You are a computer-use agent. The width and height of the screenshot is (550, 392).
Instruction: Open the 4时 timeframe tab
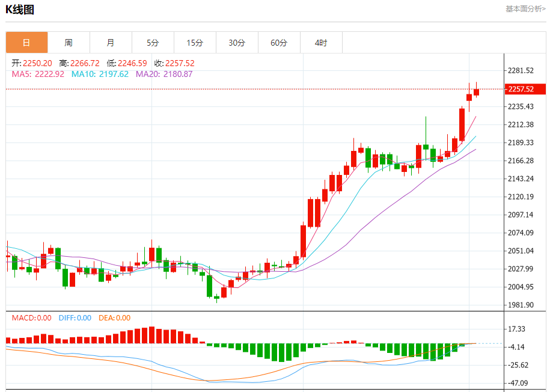(322, 43)
